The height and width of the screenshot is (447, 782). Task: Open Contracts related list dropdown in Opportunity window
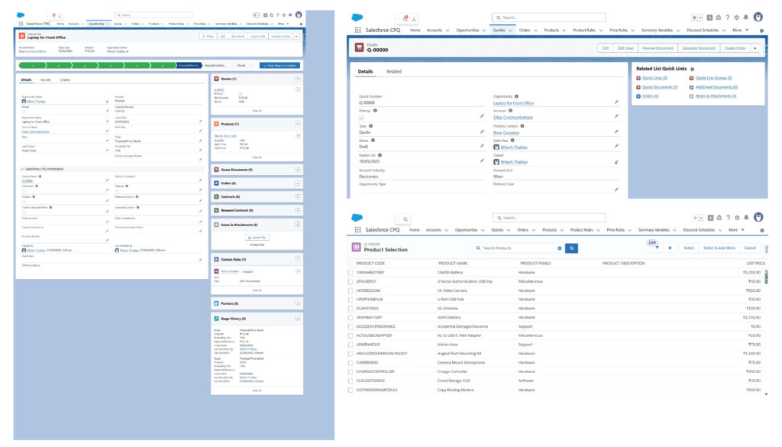coord(298,197)
